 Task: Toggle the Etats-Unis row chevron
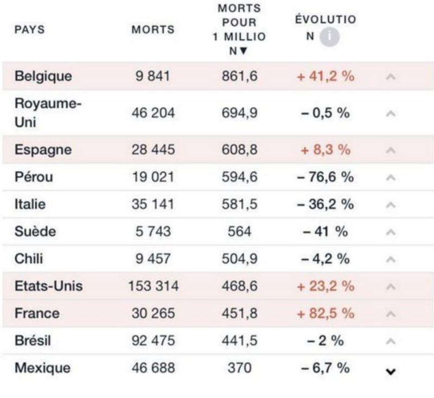coord(390,286)
